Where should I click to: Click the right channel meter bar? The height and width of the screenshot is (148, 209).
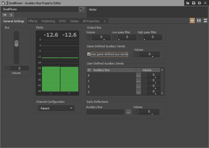69,79
